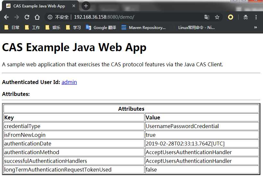Open the 工作 bookmark folder
Screen dimensions: 263x177
tap(32, 28)
